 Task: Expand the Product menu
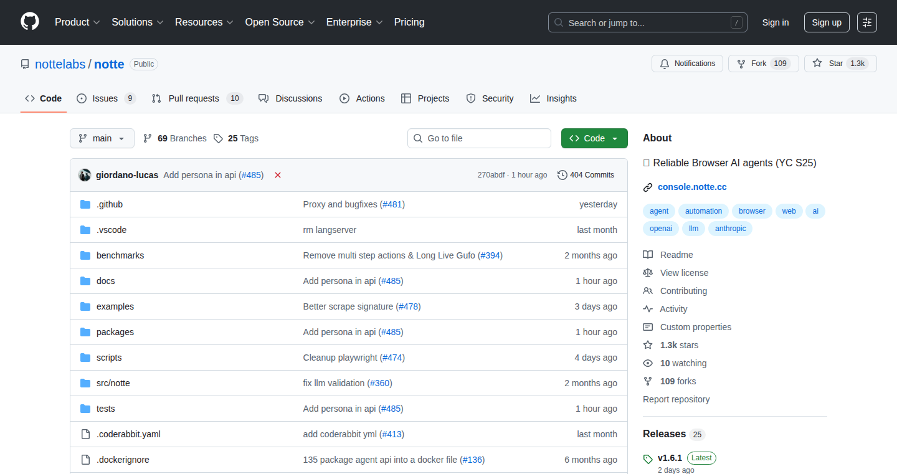[x=77, y=22]
